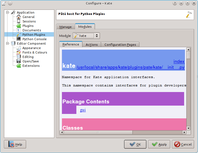Select the Modules tab
Viewport: 198px width, 153px height.
tap(85, 27)
